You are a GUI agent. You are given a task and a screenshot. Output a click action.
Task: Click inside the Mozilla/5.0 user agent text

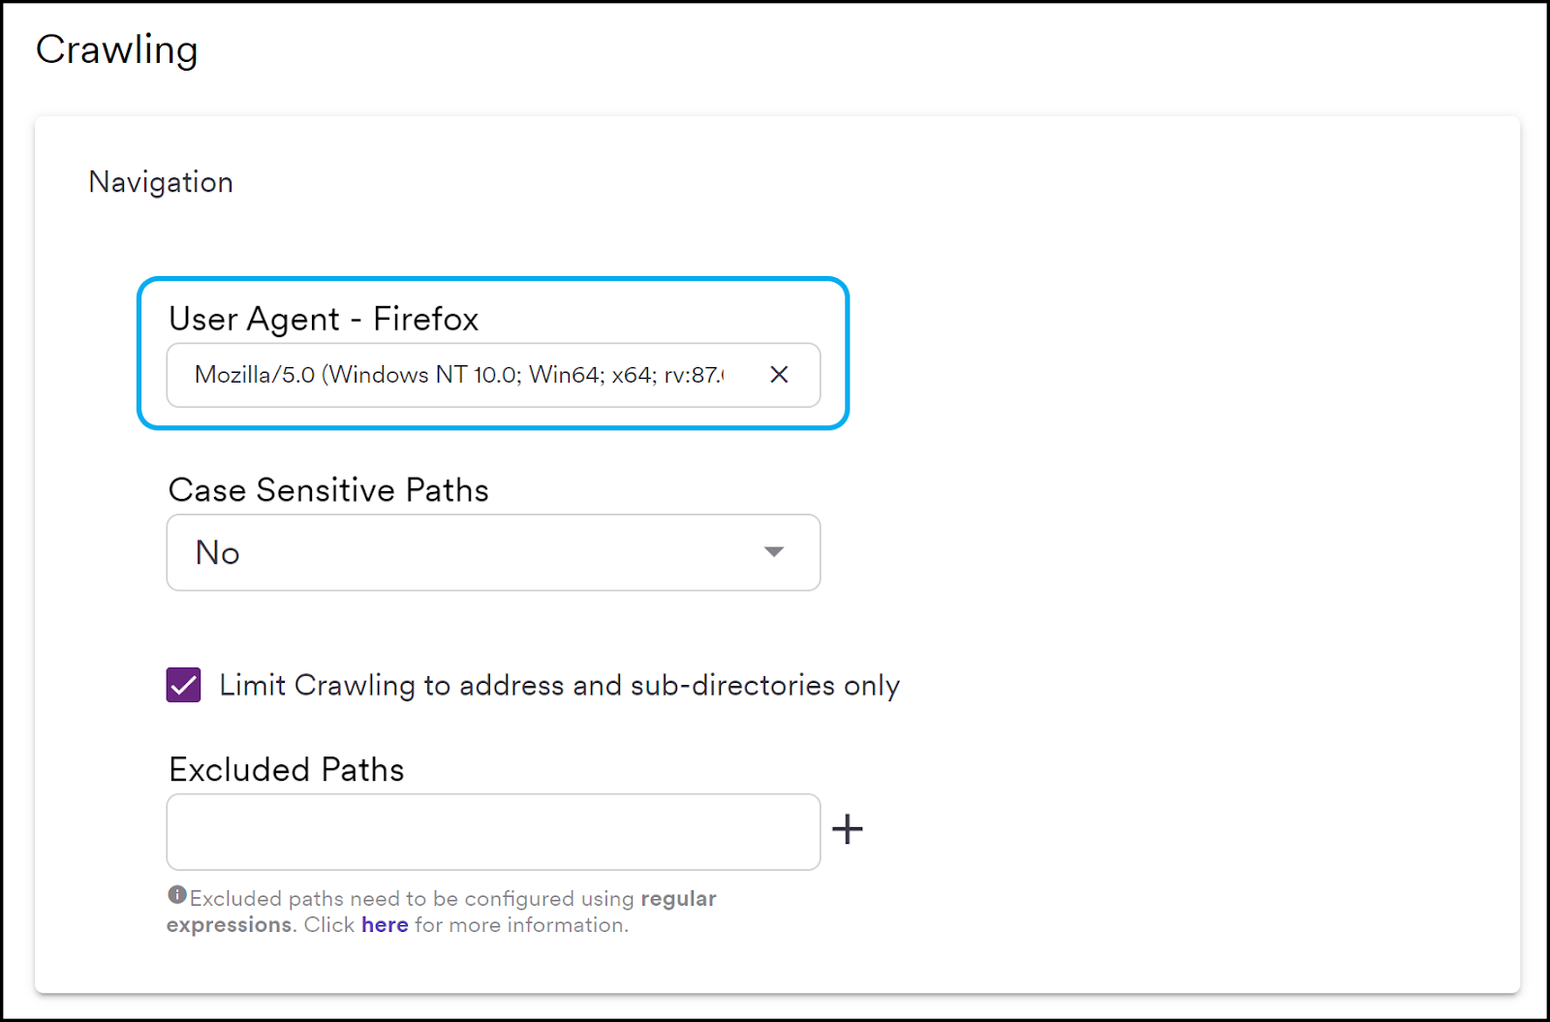point(459,375)
